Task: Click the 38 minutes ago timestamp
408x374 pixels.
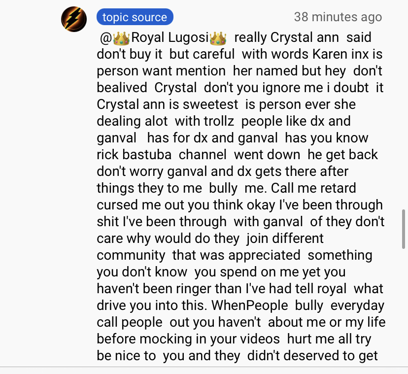Action: tap(338, 17)
